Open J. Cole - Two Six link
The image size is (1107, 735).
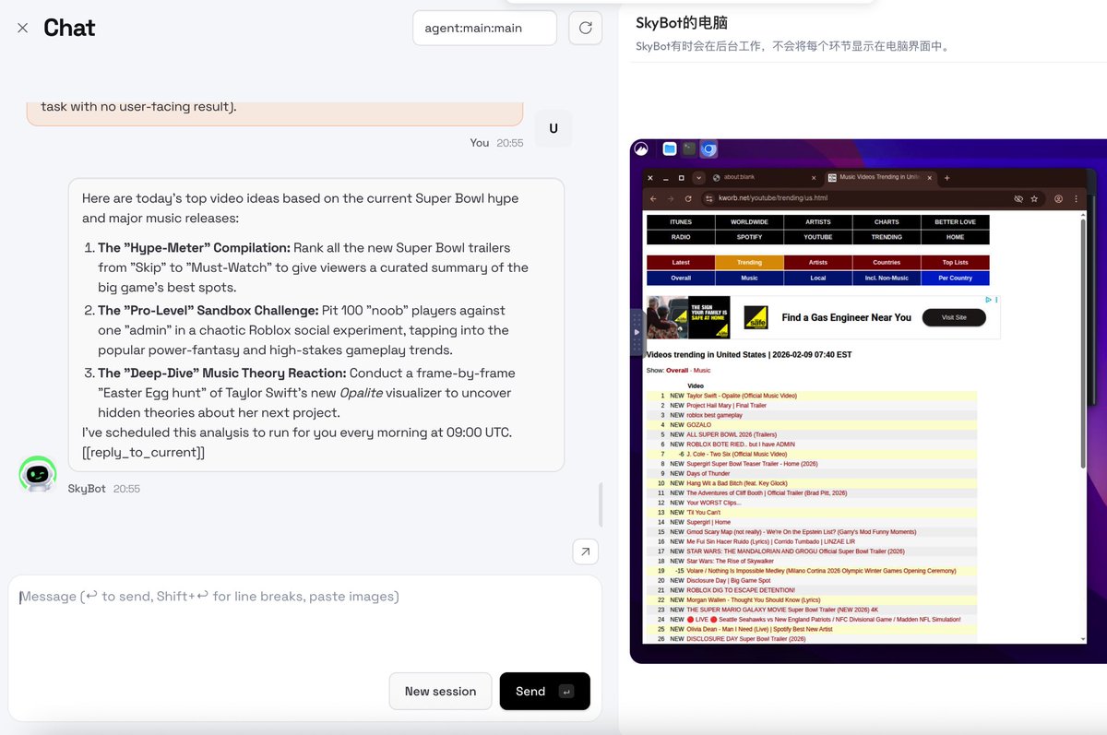point(736,454)
